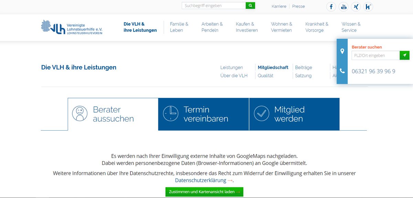Click the phone number 06321 96 39 96 9
Viewport: 413px width, 198px height.
373,71
